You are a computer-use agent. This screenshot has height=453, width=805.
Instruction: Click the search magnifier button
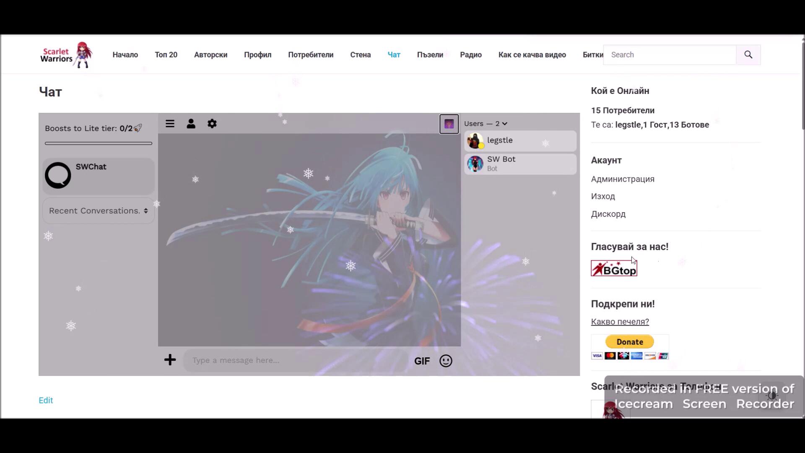click(748, 55)
